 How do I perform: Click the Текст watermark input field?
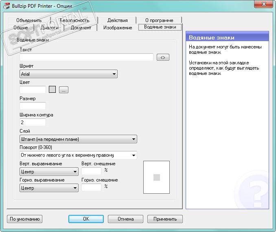[86, 57]
